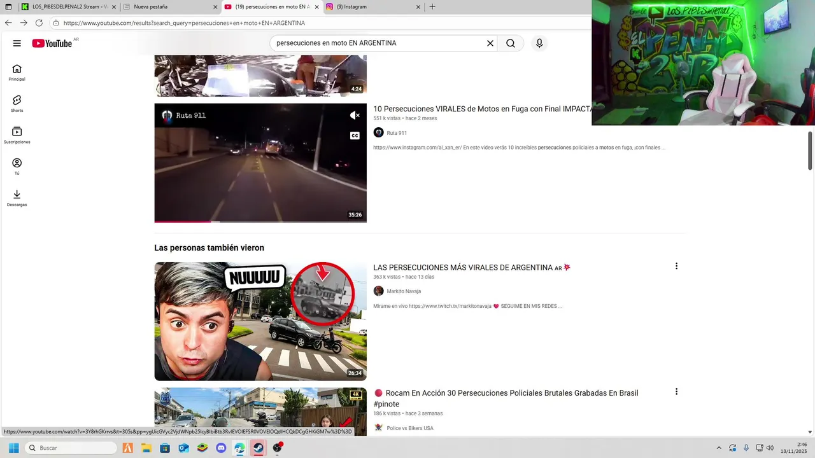The image size is (815, 458).
Task: Go to the YouTube home logo
Action: click(52, 43)
